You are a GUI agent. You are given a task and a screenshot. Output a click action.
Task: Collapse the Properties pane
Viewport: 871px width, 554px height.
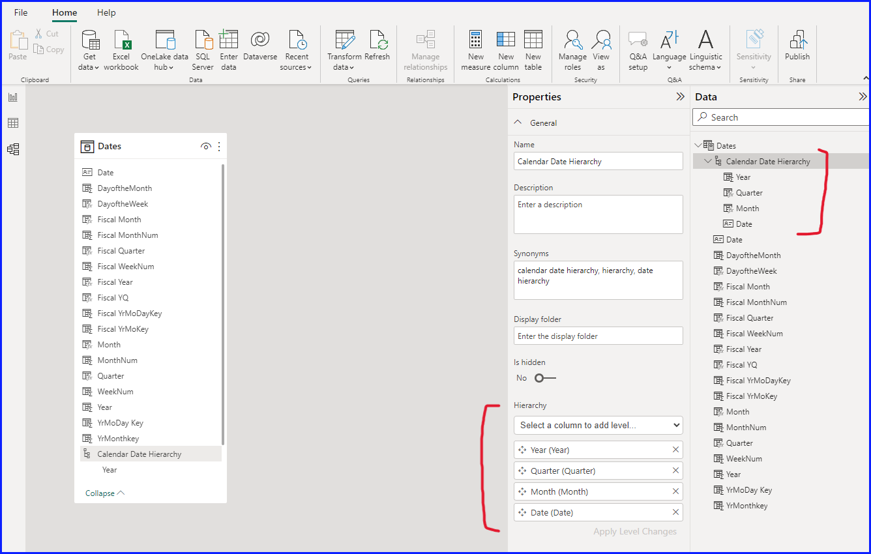[x=680, y=96]
